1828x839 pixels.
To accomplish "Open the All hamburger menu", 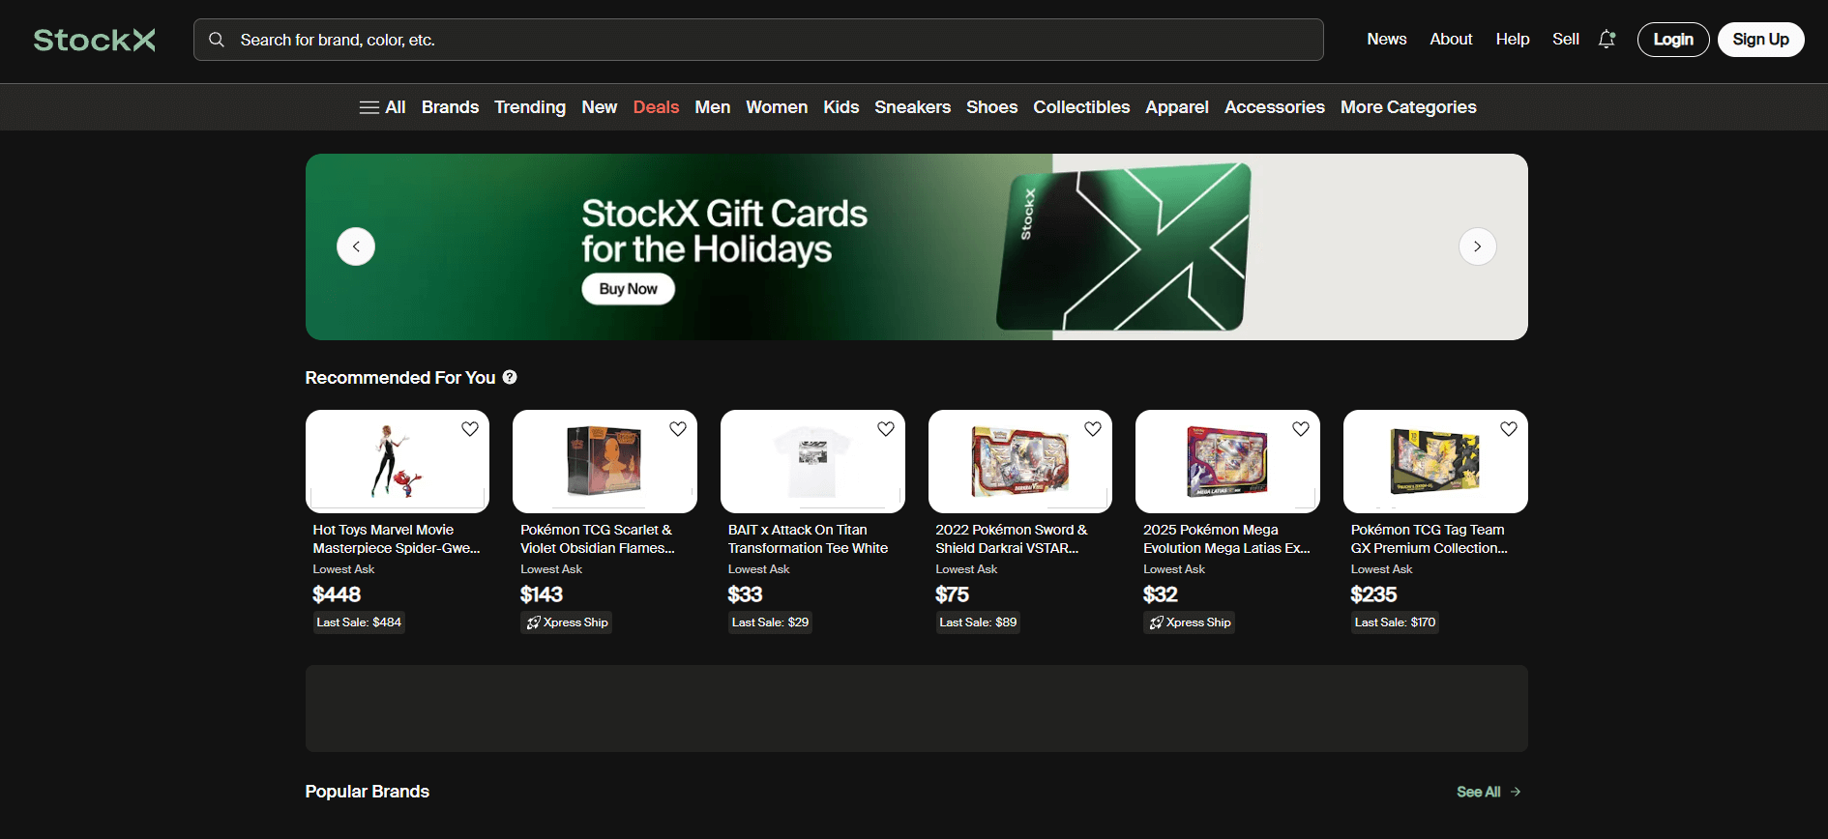I will [x=382, y=107].
